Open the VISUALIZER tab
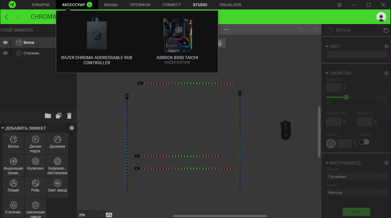Screen dimensions: 391x218 coord(230,5)
